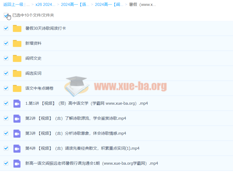Uncheck the 新增资料 folder checkbox
233x173 pixels.
(x=6, y=43)
